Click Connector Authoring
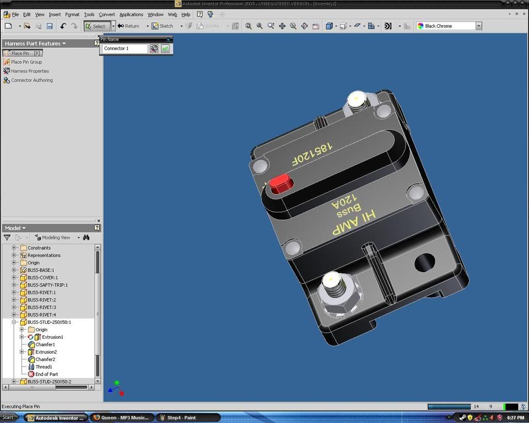Viewport: 529px width, 423px height. pyautogui.click(x=28, y=80)
